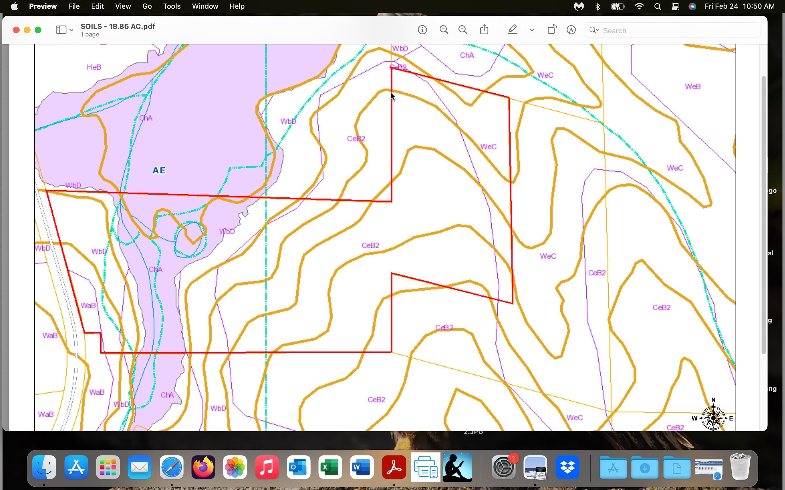Open Control Center in menu bar
Screen dimensions: 785x490
(675, 7)
